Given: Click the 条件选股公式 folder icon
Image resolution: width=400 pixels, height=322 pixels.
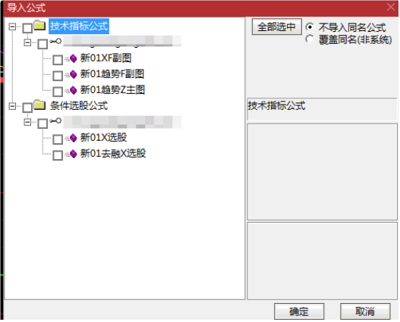Looking at the screenshot, I should coord(39,105).
